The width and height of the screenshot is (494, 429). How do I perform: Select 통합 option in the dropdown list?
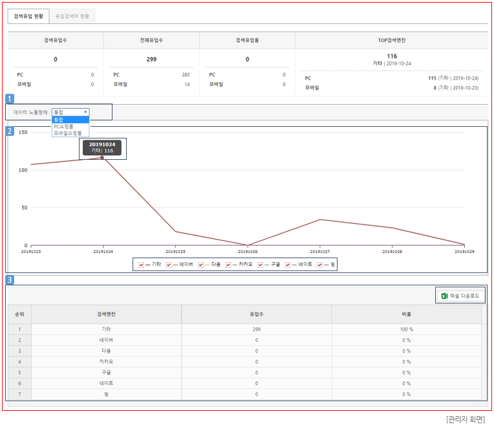point(70,120)
